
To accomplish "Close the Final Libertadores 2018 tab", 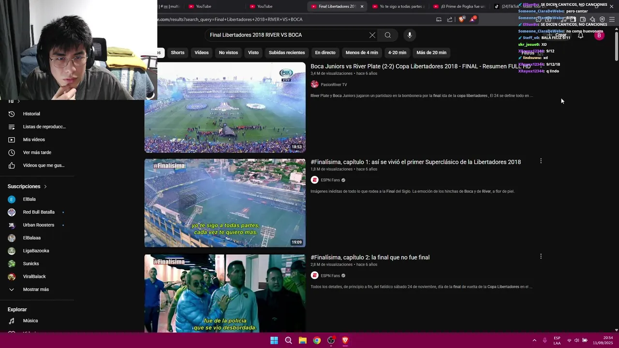I will point(362,6).
